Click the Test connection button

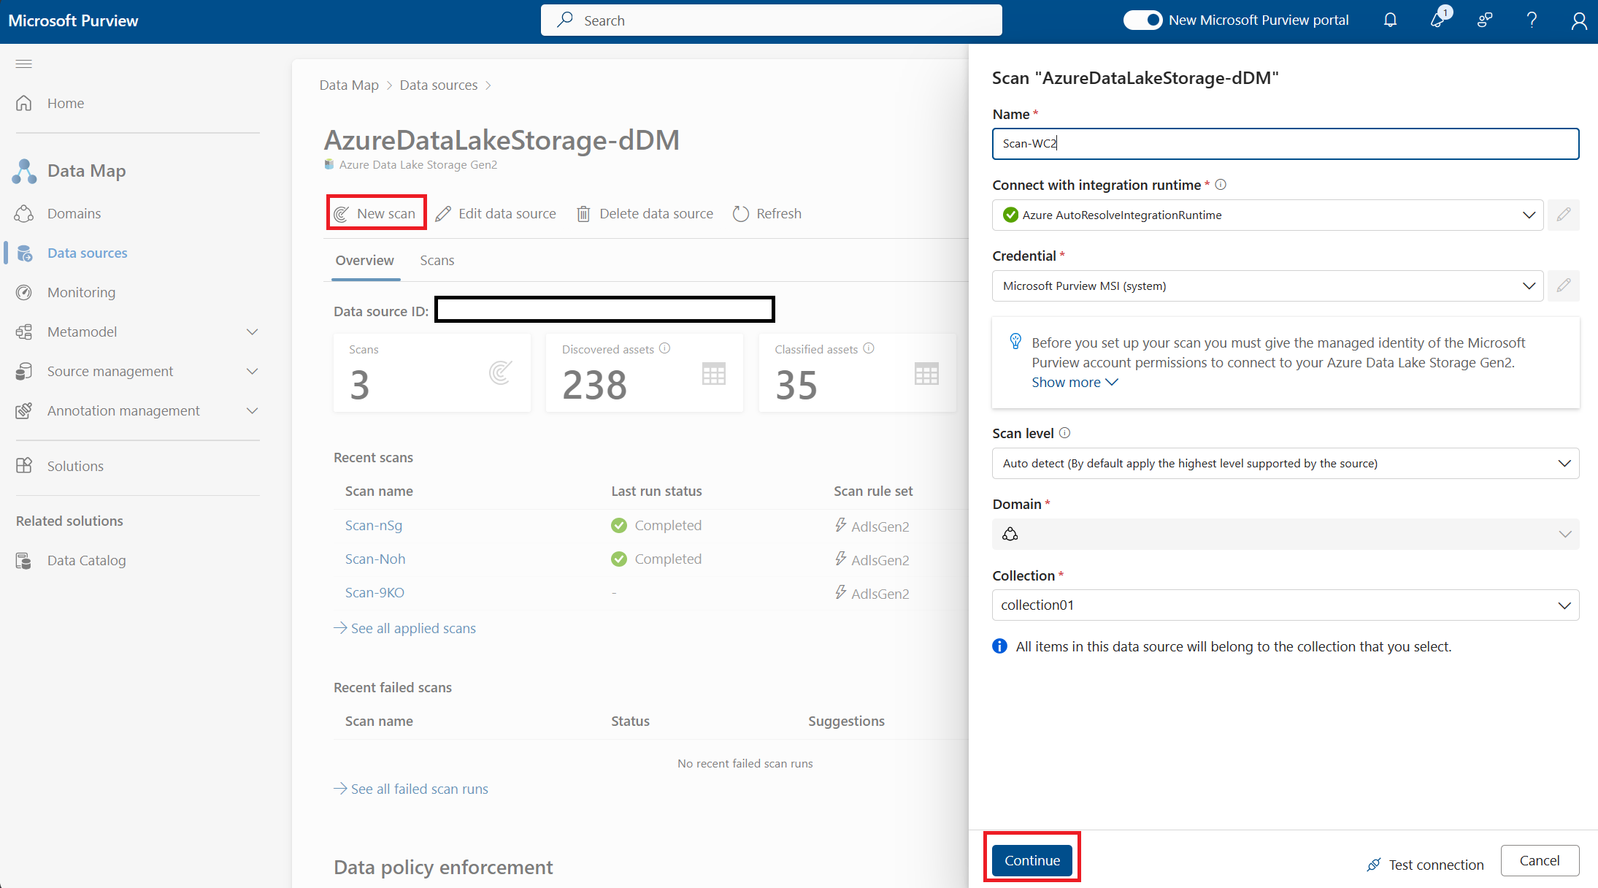(x=1438, y=861)
